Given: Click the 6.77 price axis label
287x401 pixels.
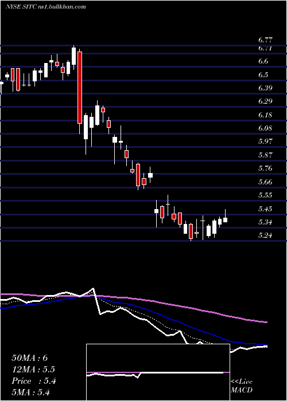Looking at the screenshot, I should (x=265, y=40).
